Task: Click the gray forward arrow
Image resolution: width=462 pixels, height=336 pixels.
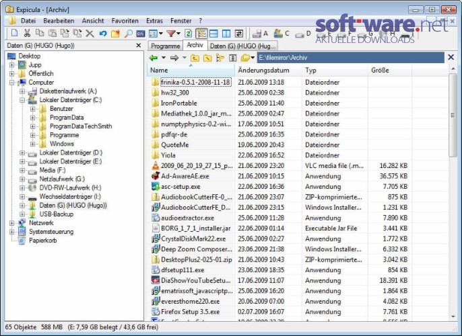Action: 174,58
